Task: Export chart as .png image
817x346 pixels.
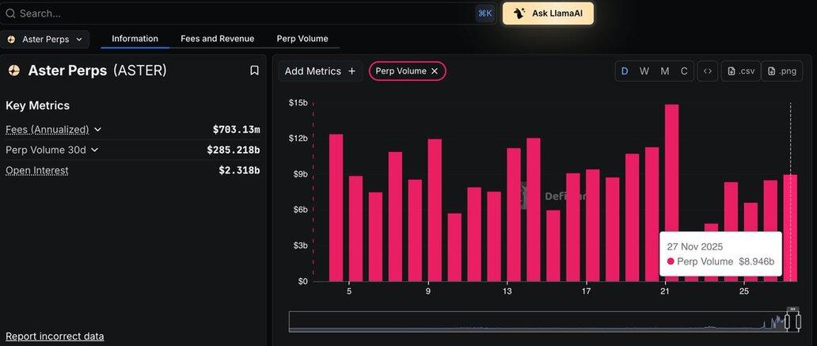Action: (x=781, y=71)
